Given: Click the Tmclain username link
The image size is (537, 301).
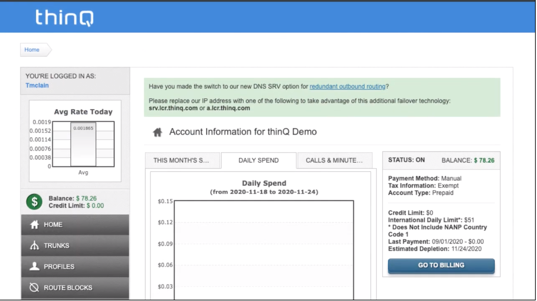Looking at the screenshot, I should (x=37, y=85).
